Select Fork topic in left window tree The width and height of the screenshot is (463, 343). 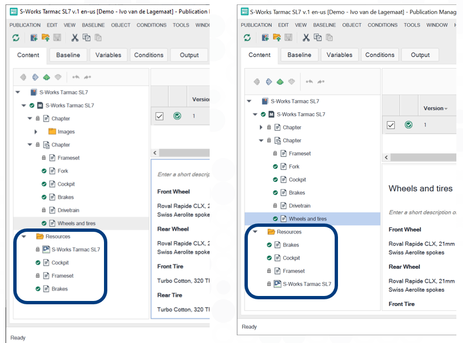point(63,171)
